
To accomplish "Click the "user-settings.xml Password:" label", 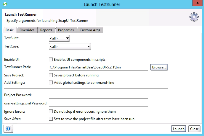I will click(26, 103).
